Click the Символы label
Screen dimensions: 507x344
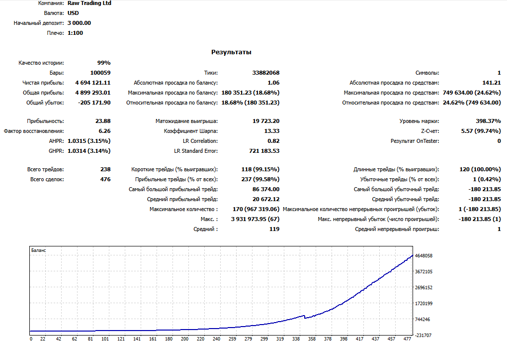pyautogui.click(x=427, y=73)
